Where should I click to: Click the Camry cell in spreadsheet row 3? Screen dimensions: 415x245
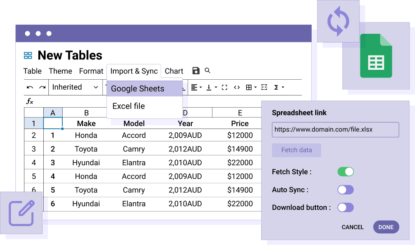coord(134,149)
